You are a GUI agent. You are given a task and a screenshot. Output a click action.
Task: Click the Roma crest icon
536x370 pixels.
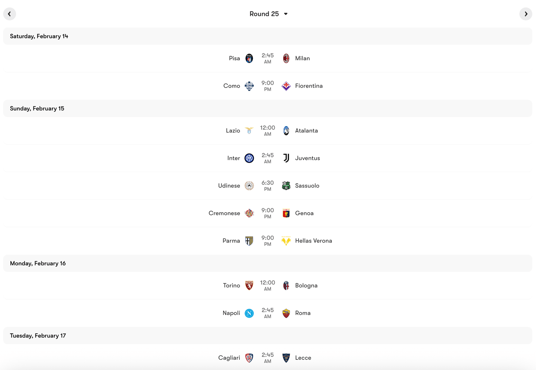click(286, 313)
